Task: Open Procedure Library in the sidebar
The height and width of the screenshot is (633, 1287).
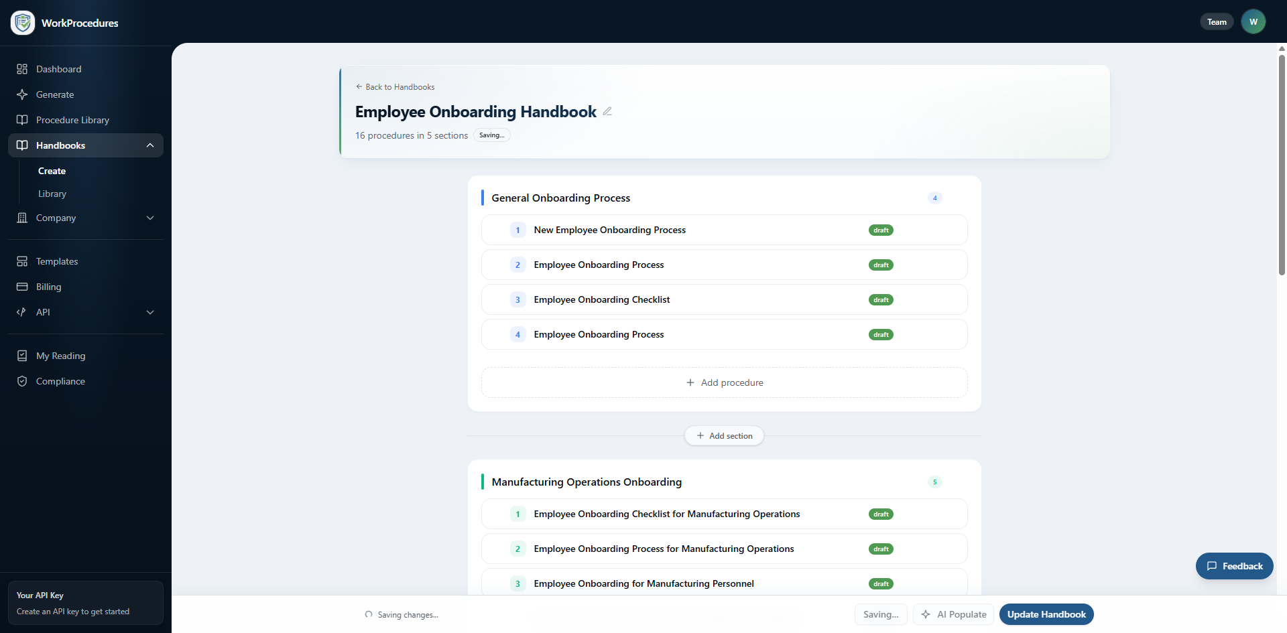Action: coord(86,120)
